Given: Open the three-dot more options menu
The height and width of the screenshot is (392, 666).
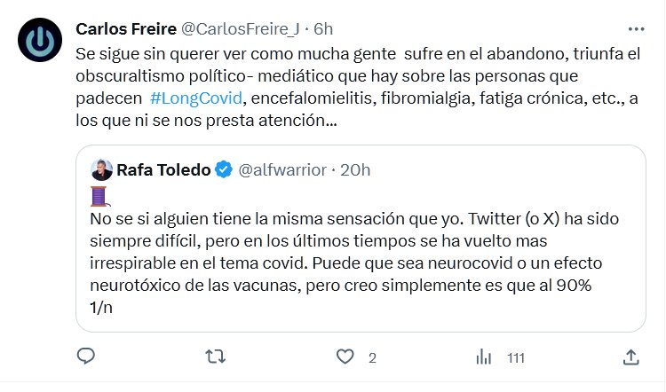Looking at the screenshot, I should [638, 27].
